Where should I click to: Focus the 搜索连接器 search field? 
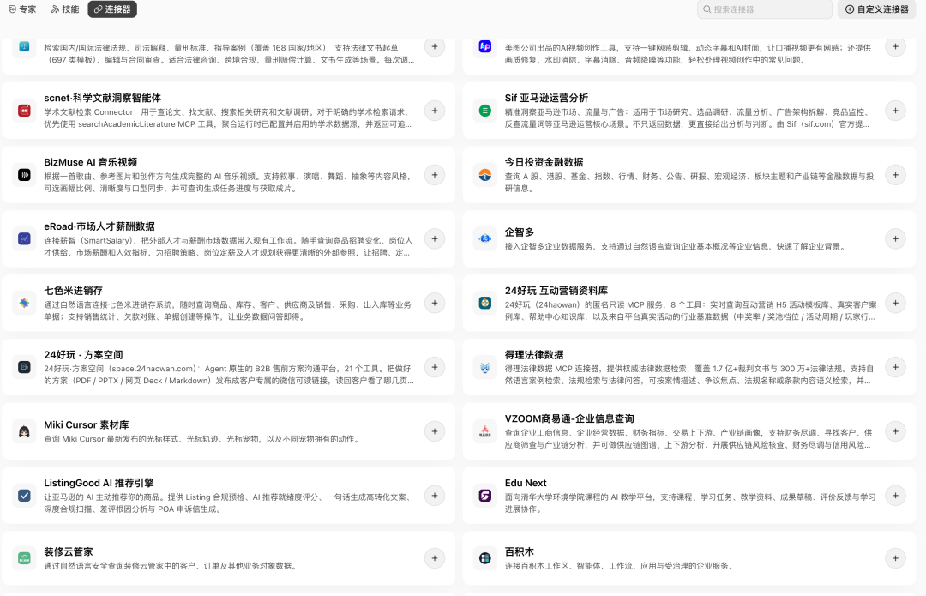pyautogui.click(x=764, y=9)
